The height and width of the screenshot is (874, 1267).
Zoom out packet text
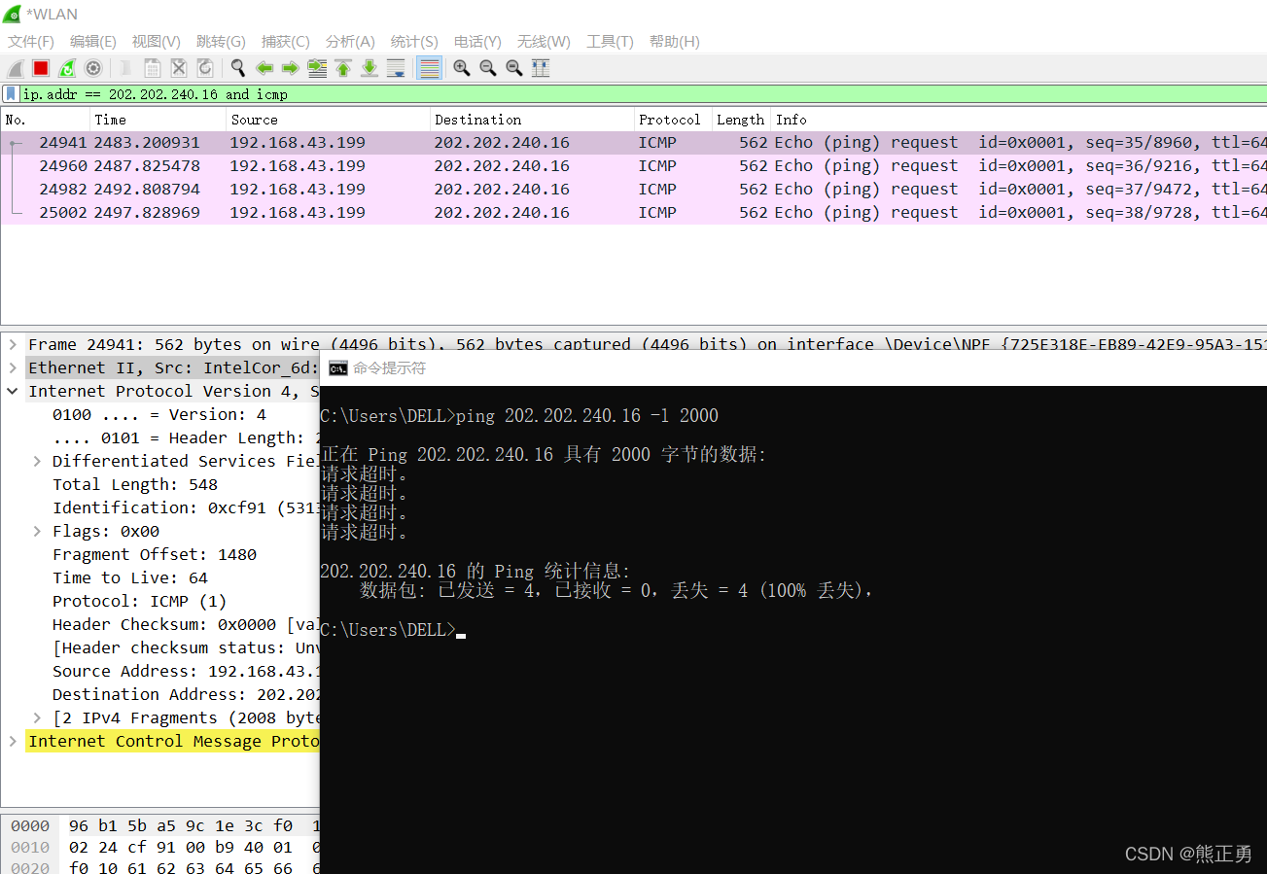coord(488,68)
